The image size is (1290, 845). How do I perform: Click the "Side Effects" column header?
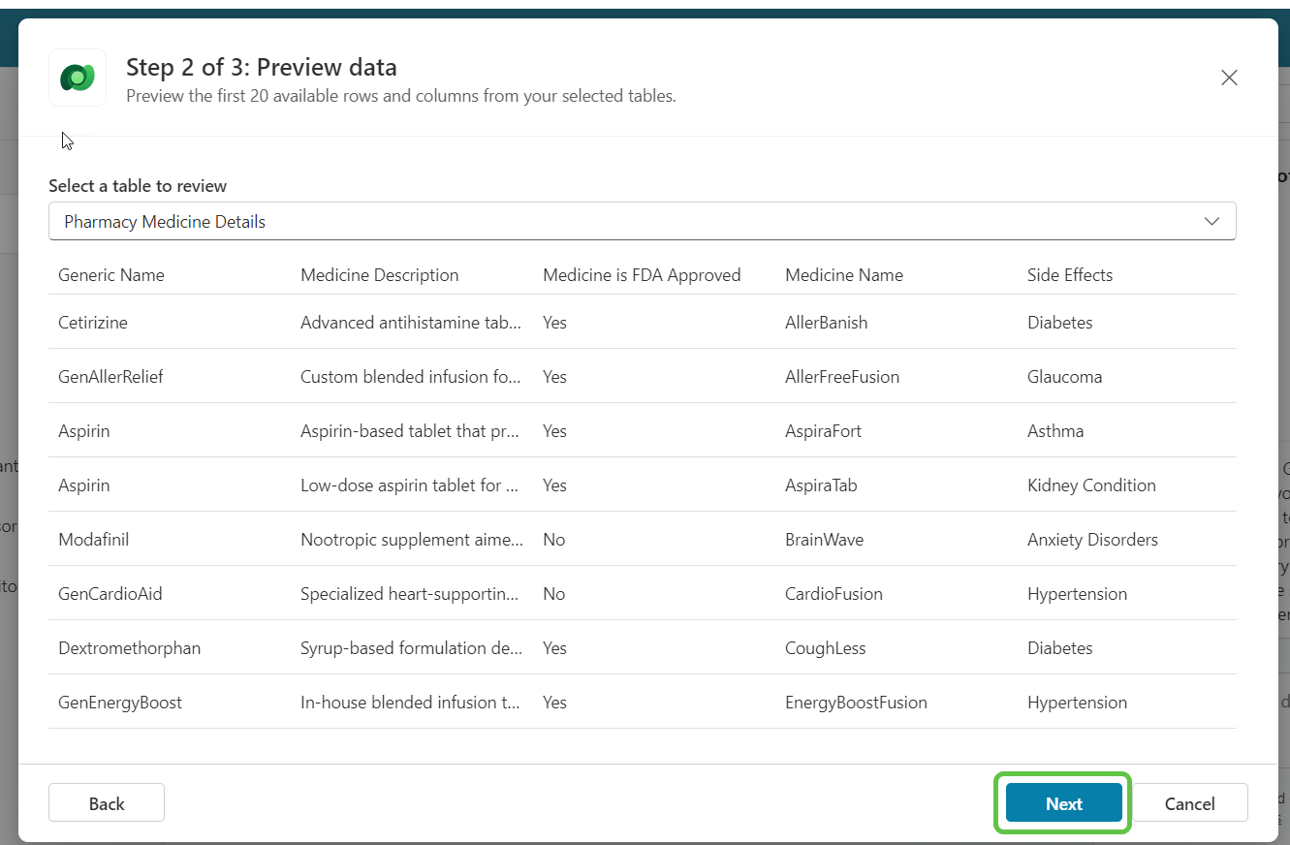tap(1070, 274)
